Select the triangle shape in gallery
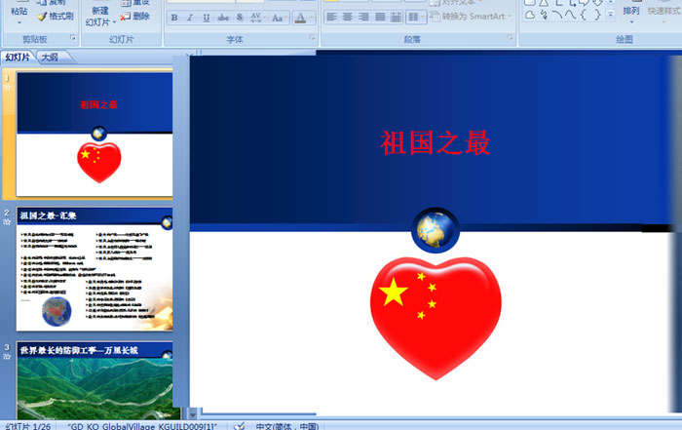 pos(544,3)
